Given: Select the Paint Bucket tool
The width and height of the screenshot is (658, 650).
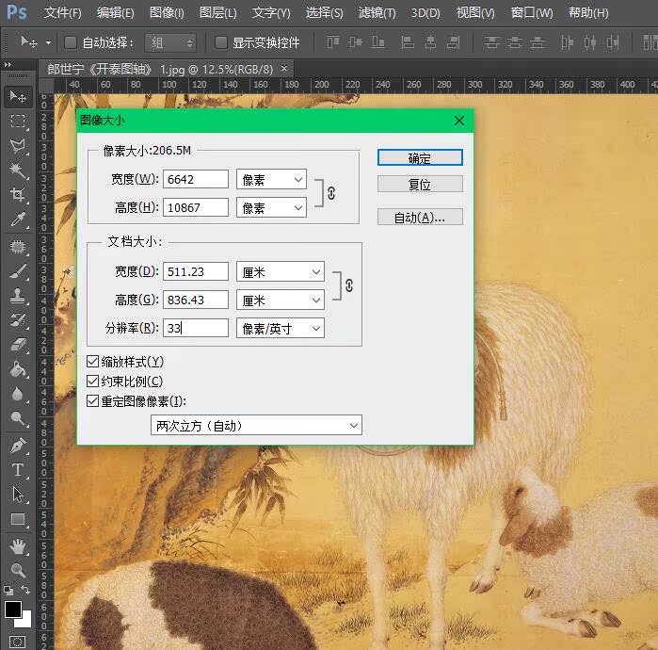Looking at the screenshot, I should click(x=18, y=369).
